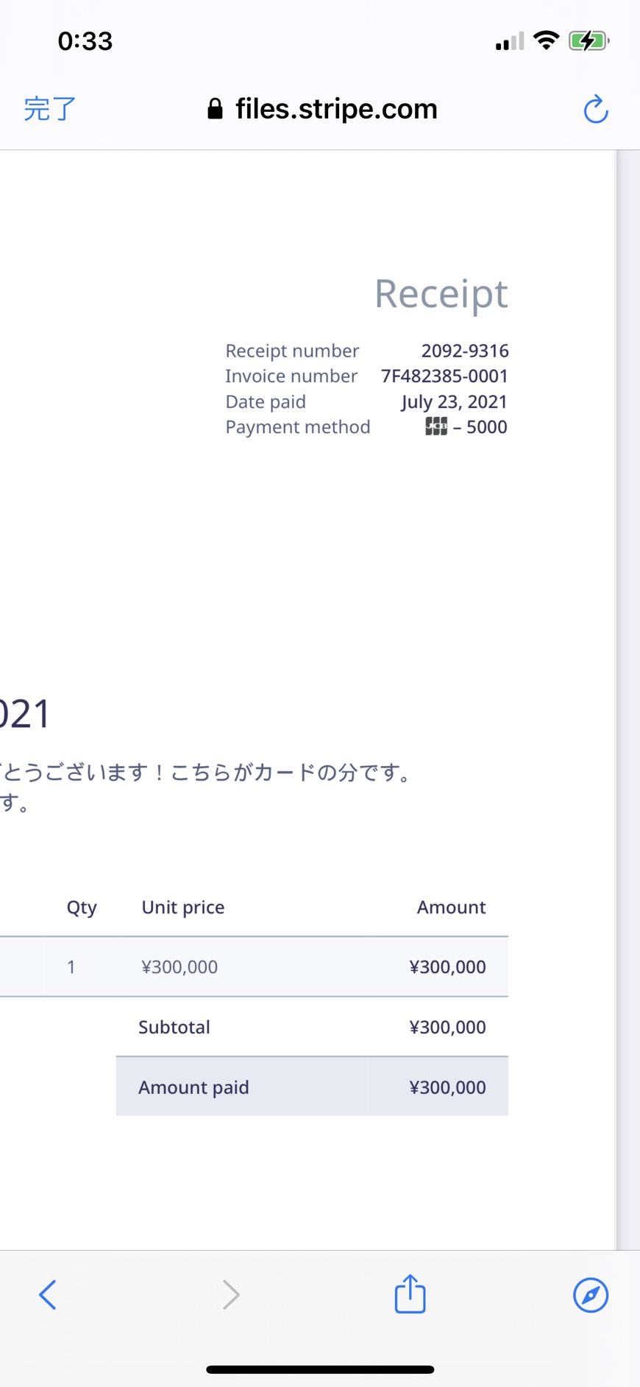Tap the Wi-Fi status icon
The image size is (640, 1387).
point(546,40)
